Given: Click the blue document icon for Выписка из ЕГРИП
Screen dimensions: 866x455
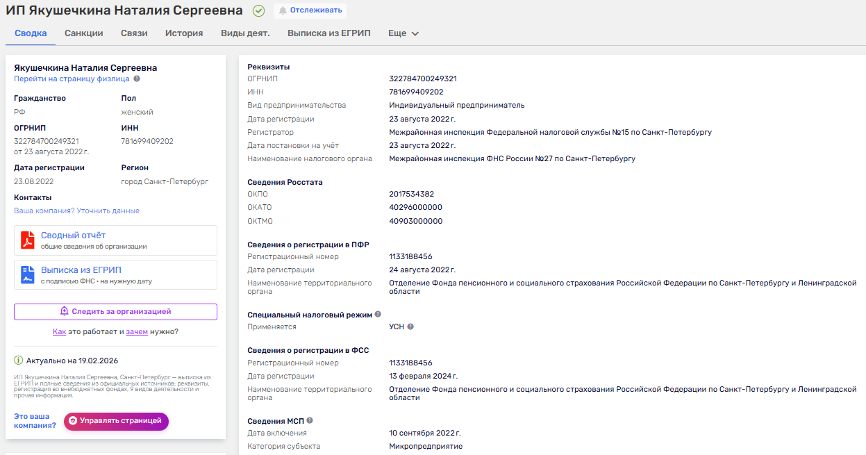Looking at the screenshot, I should [28, 274].
